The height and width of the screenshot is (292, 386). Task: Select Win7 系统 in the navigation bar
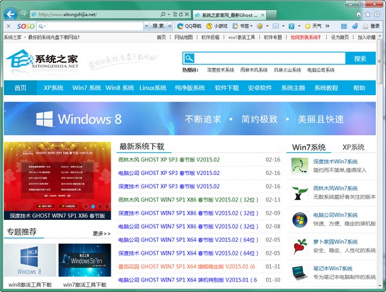86,87
